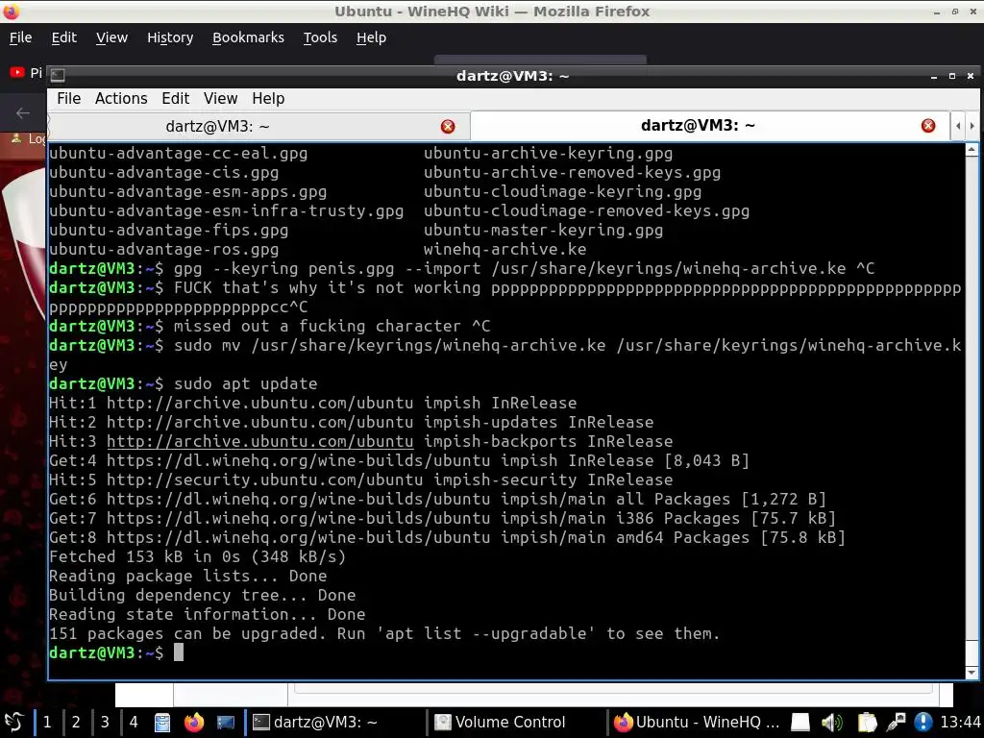Open the terminal's Edit menu

(175, 99)
